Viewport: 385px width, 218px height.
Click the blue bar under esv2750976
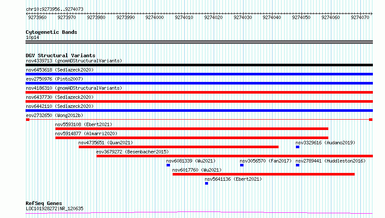pyautogui.click(x=199, y=83)
